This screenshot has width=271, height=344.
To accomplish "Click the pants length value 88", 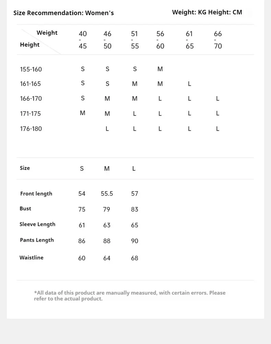I will [x=107, y=241].
